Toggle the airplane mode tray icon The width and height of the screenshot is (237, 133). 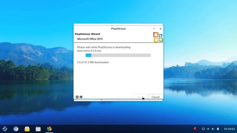(x=208, y=129)
